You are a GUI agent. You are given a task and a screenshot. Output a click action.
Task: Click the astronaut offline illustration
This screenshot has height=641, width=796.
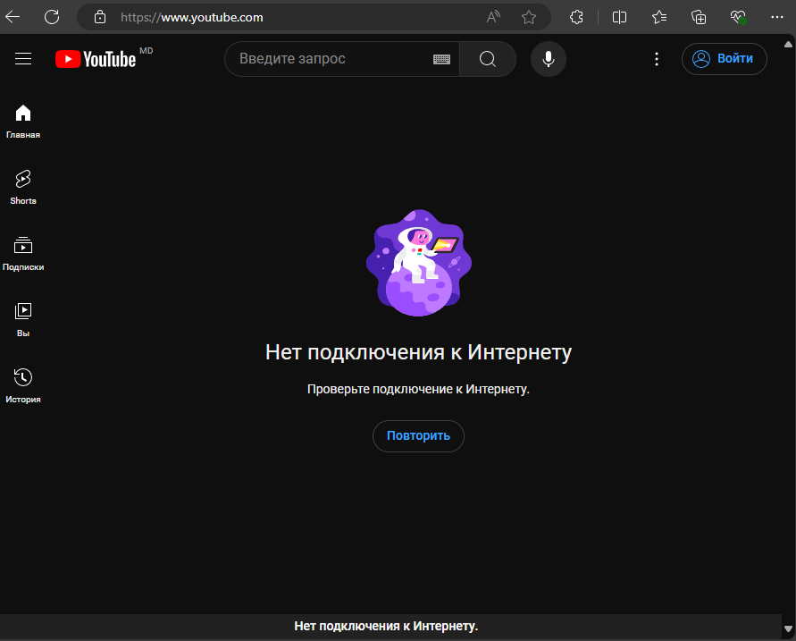coord(419,263)
